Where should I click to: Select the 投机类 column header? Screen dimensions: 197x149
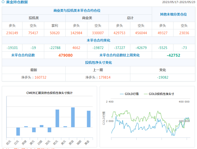click(x=34, y=18)
